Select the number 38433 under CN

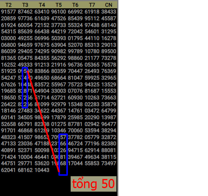[109, 12]
